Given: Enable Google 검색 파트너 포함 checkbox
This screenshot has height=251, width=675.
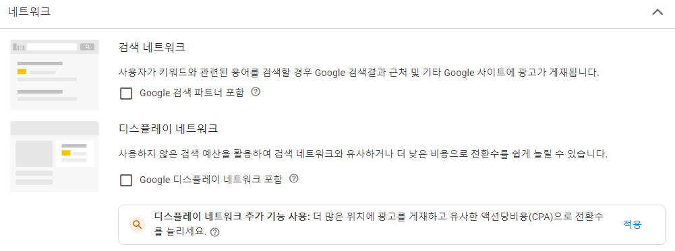Looking at the screenshot, I should pos(126,94).
